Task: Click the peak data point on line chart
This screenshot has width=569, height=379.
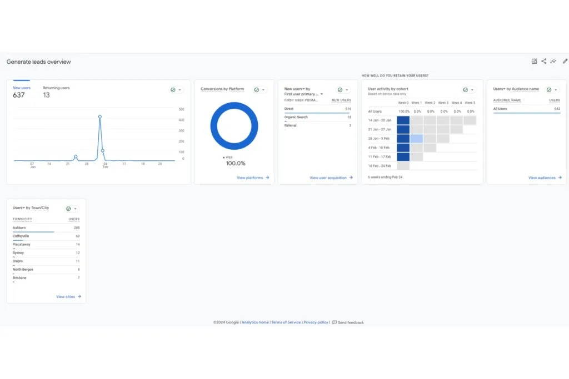Action: coord(100,117)
